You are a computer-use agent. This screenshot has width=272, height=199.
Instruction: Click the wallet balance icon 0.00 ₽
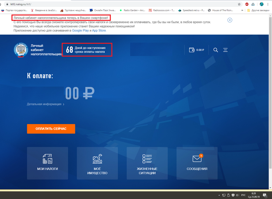(x=196, y=50)
